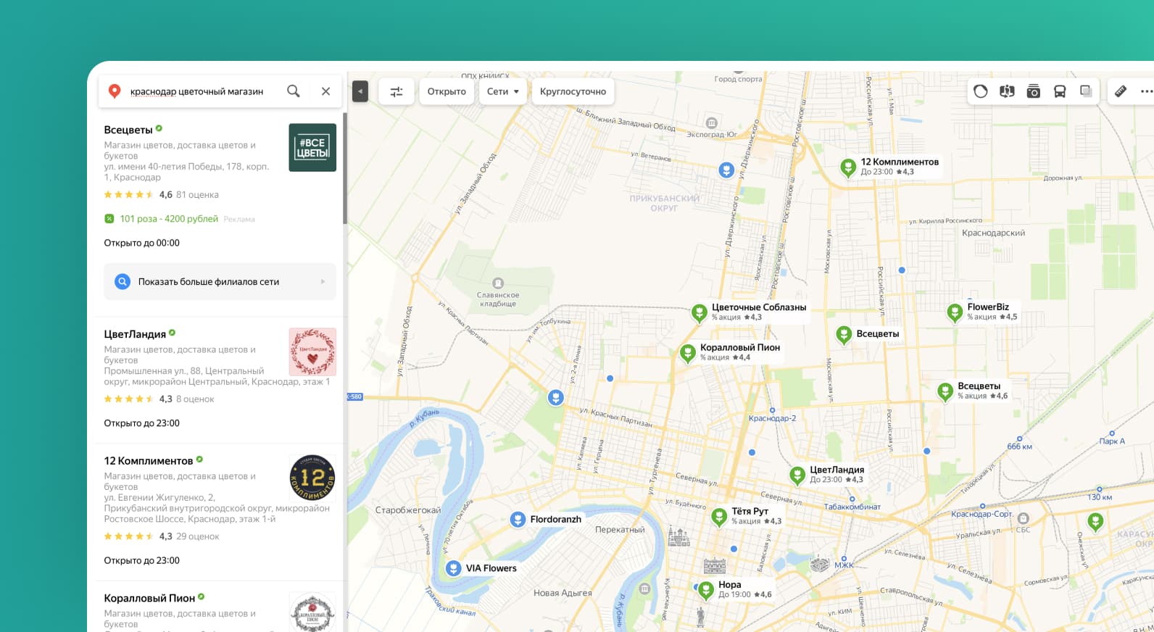Image resolution: width=1154 pixels, height=632 pixels.
Task: Click the 12 Комплиментов logo thumbnail
Action: [312, 478]
